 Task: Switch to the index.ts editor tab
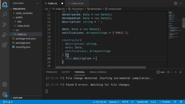tap(53, 3)
